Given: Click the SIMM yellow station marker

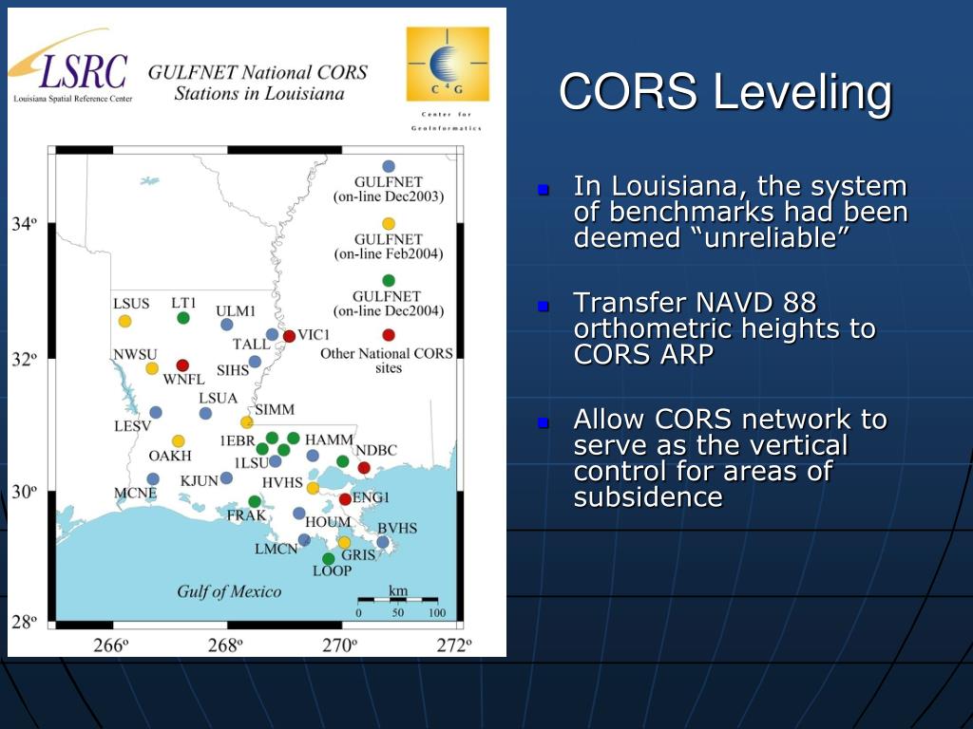Looking at the screenshot, I should [x=247, y=422].
